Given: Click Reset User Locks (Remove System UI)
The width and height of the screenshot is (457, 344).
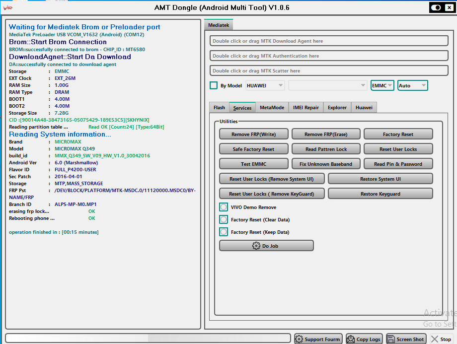Looking at the screenshot, I should pyautogui.click(x=272, y=179).
